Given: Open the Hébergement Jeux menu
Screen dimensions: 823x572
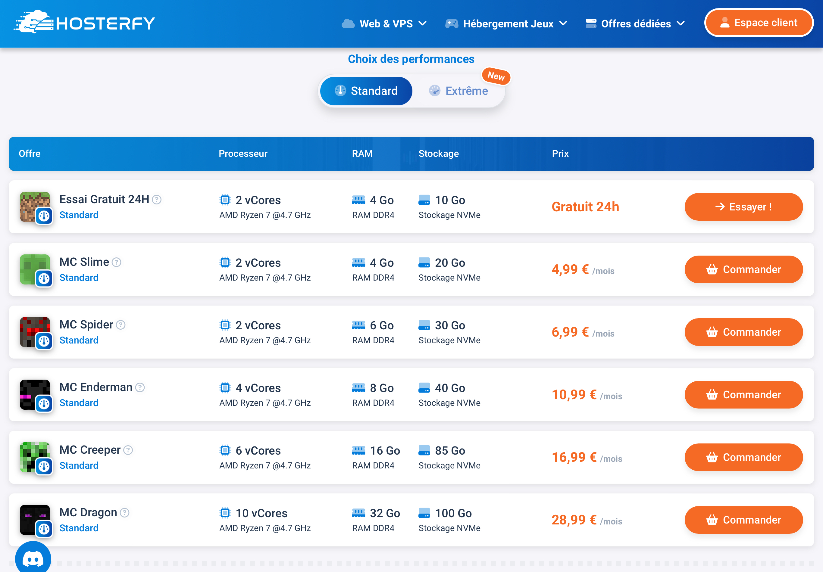Looking at the screenshot, I should [506, 24].
